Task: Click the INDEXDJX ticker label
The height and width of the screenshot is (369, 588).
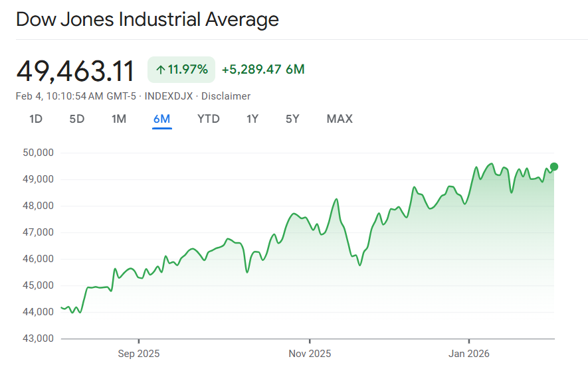Action: point(169,96)
